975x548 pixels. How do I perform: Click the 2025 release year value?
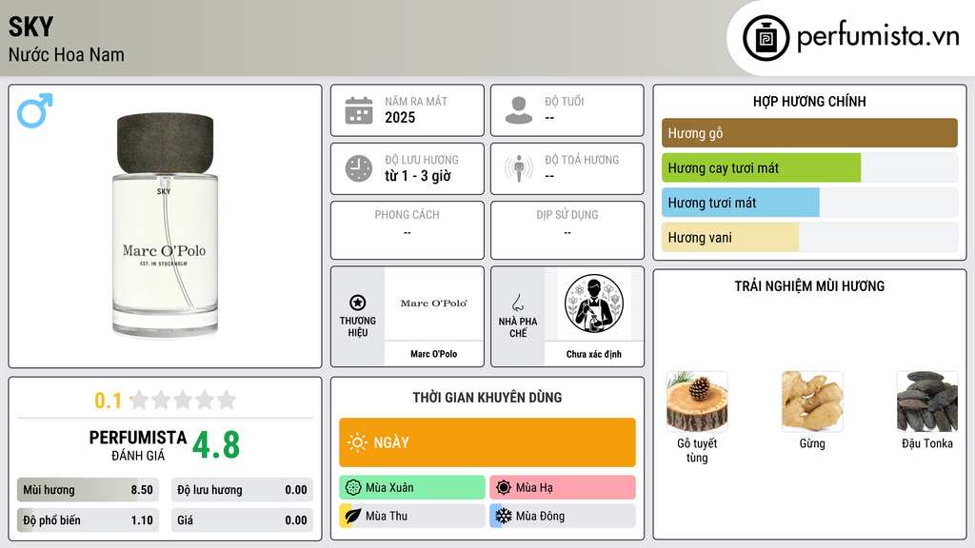click(400, 117)
